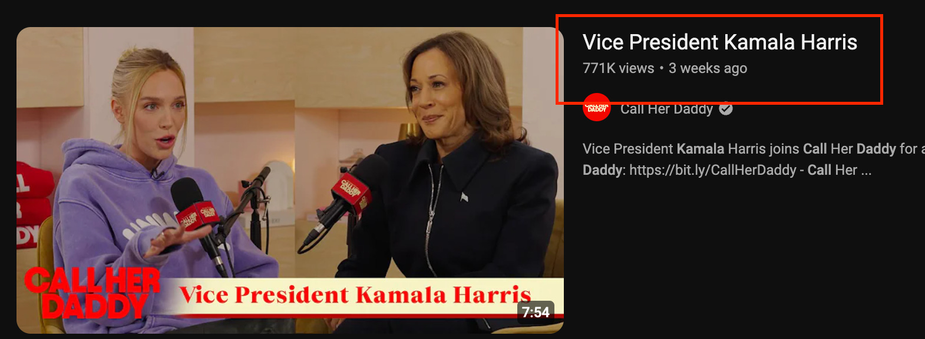
Task: Open the video titled Vice President Kamala Harris
Action: (x=720, y=42)
